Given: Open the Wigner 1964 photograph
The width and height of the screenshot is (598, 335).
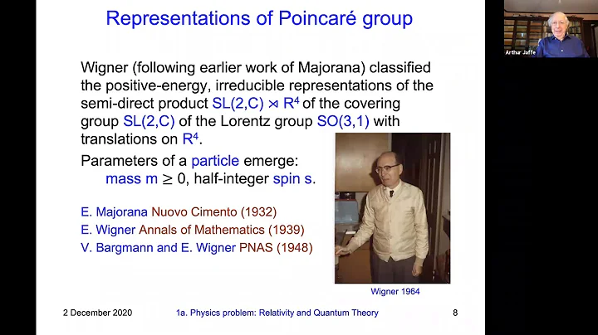Looking at the screenshot, I should [x=392, y=208].
